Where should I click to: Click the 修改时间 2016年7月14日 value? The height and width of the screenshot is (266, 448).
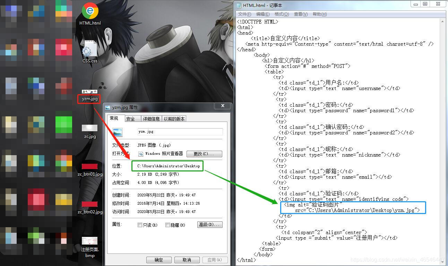click(x=169, y=203)
